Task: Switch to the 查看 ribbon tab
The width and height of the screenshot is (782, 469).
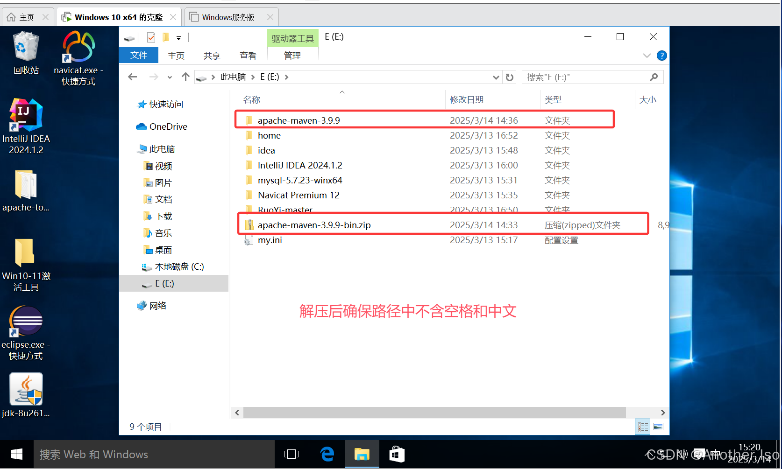Action: [248, 56]
